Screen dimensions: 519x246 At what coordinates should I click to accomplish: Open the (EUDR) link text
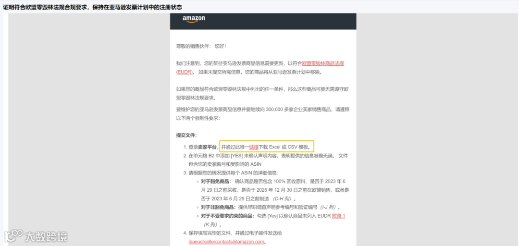[184, 72]
